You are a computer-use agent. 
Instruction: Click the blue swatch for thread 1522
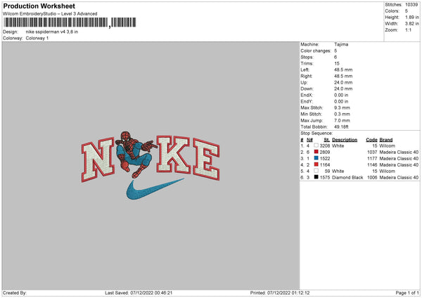[x=316, y=158]
